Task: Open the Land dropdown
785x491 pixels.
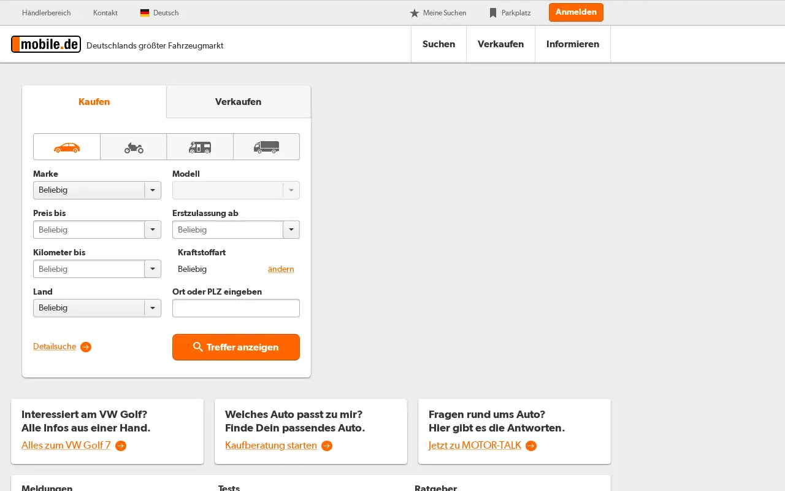Action: point(97,308)
